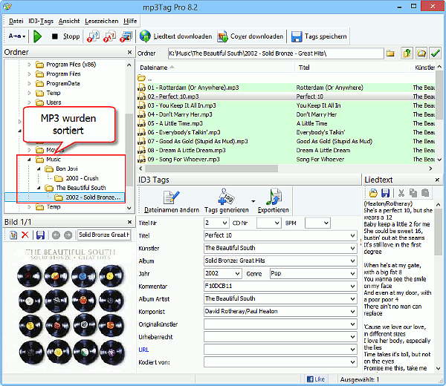Image resolution: width=446 pixels, height=386 pixels.
Task: Expand the Users folder
Action: [x=29, y=102]
